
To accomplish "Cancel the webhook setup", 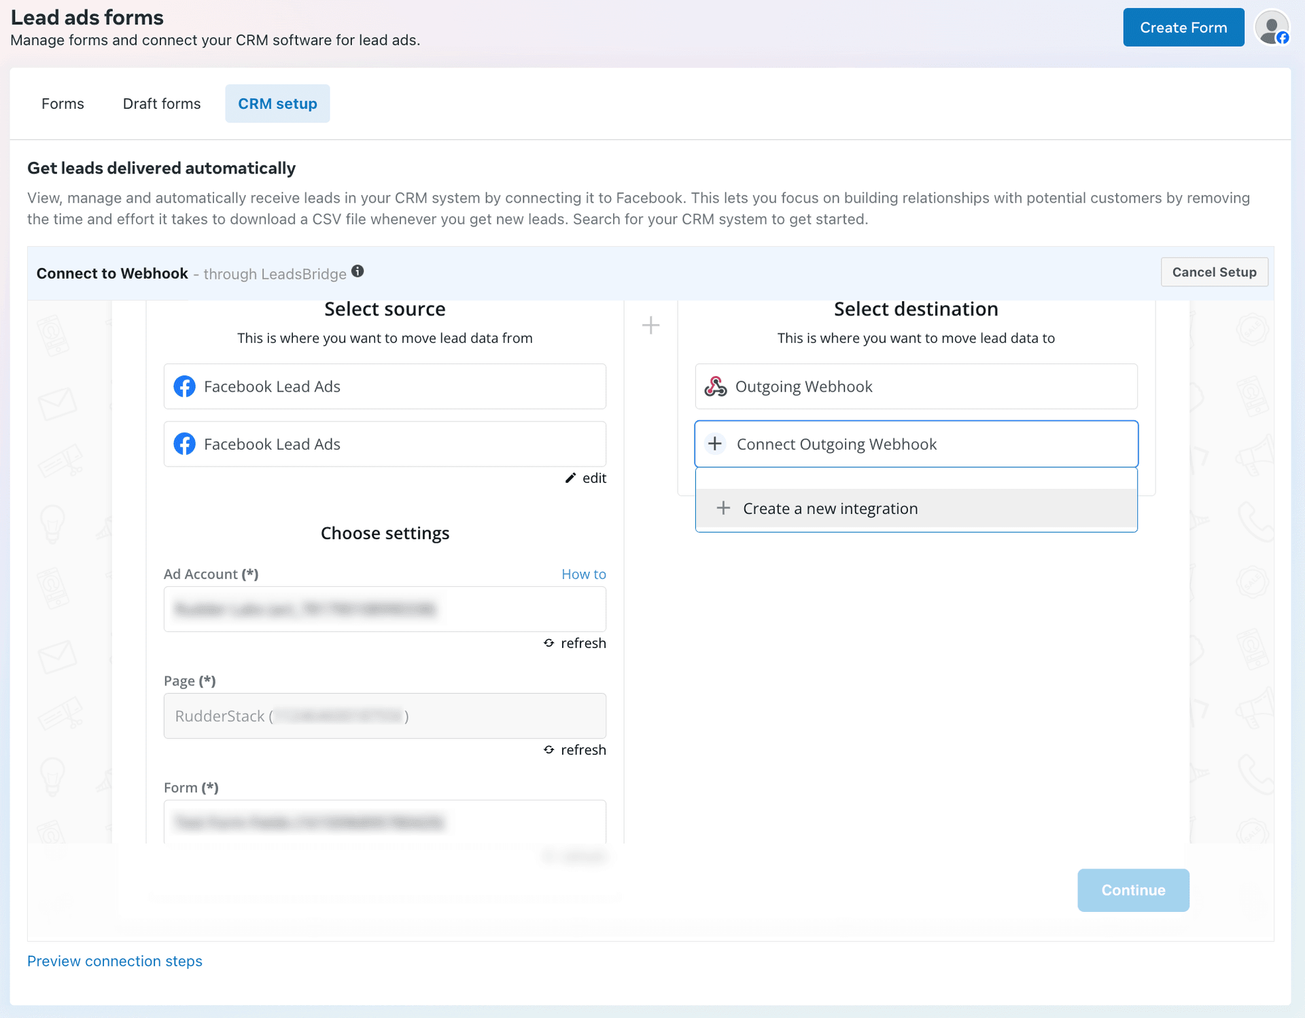I will [1214, 272].
